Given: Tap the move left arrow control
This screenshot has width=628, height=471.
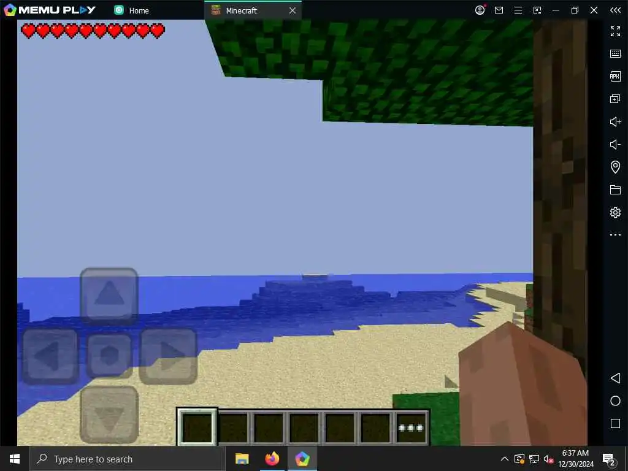Looking at the screenshot, I should coord(50,356).
